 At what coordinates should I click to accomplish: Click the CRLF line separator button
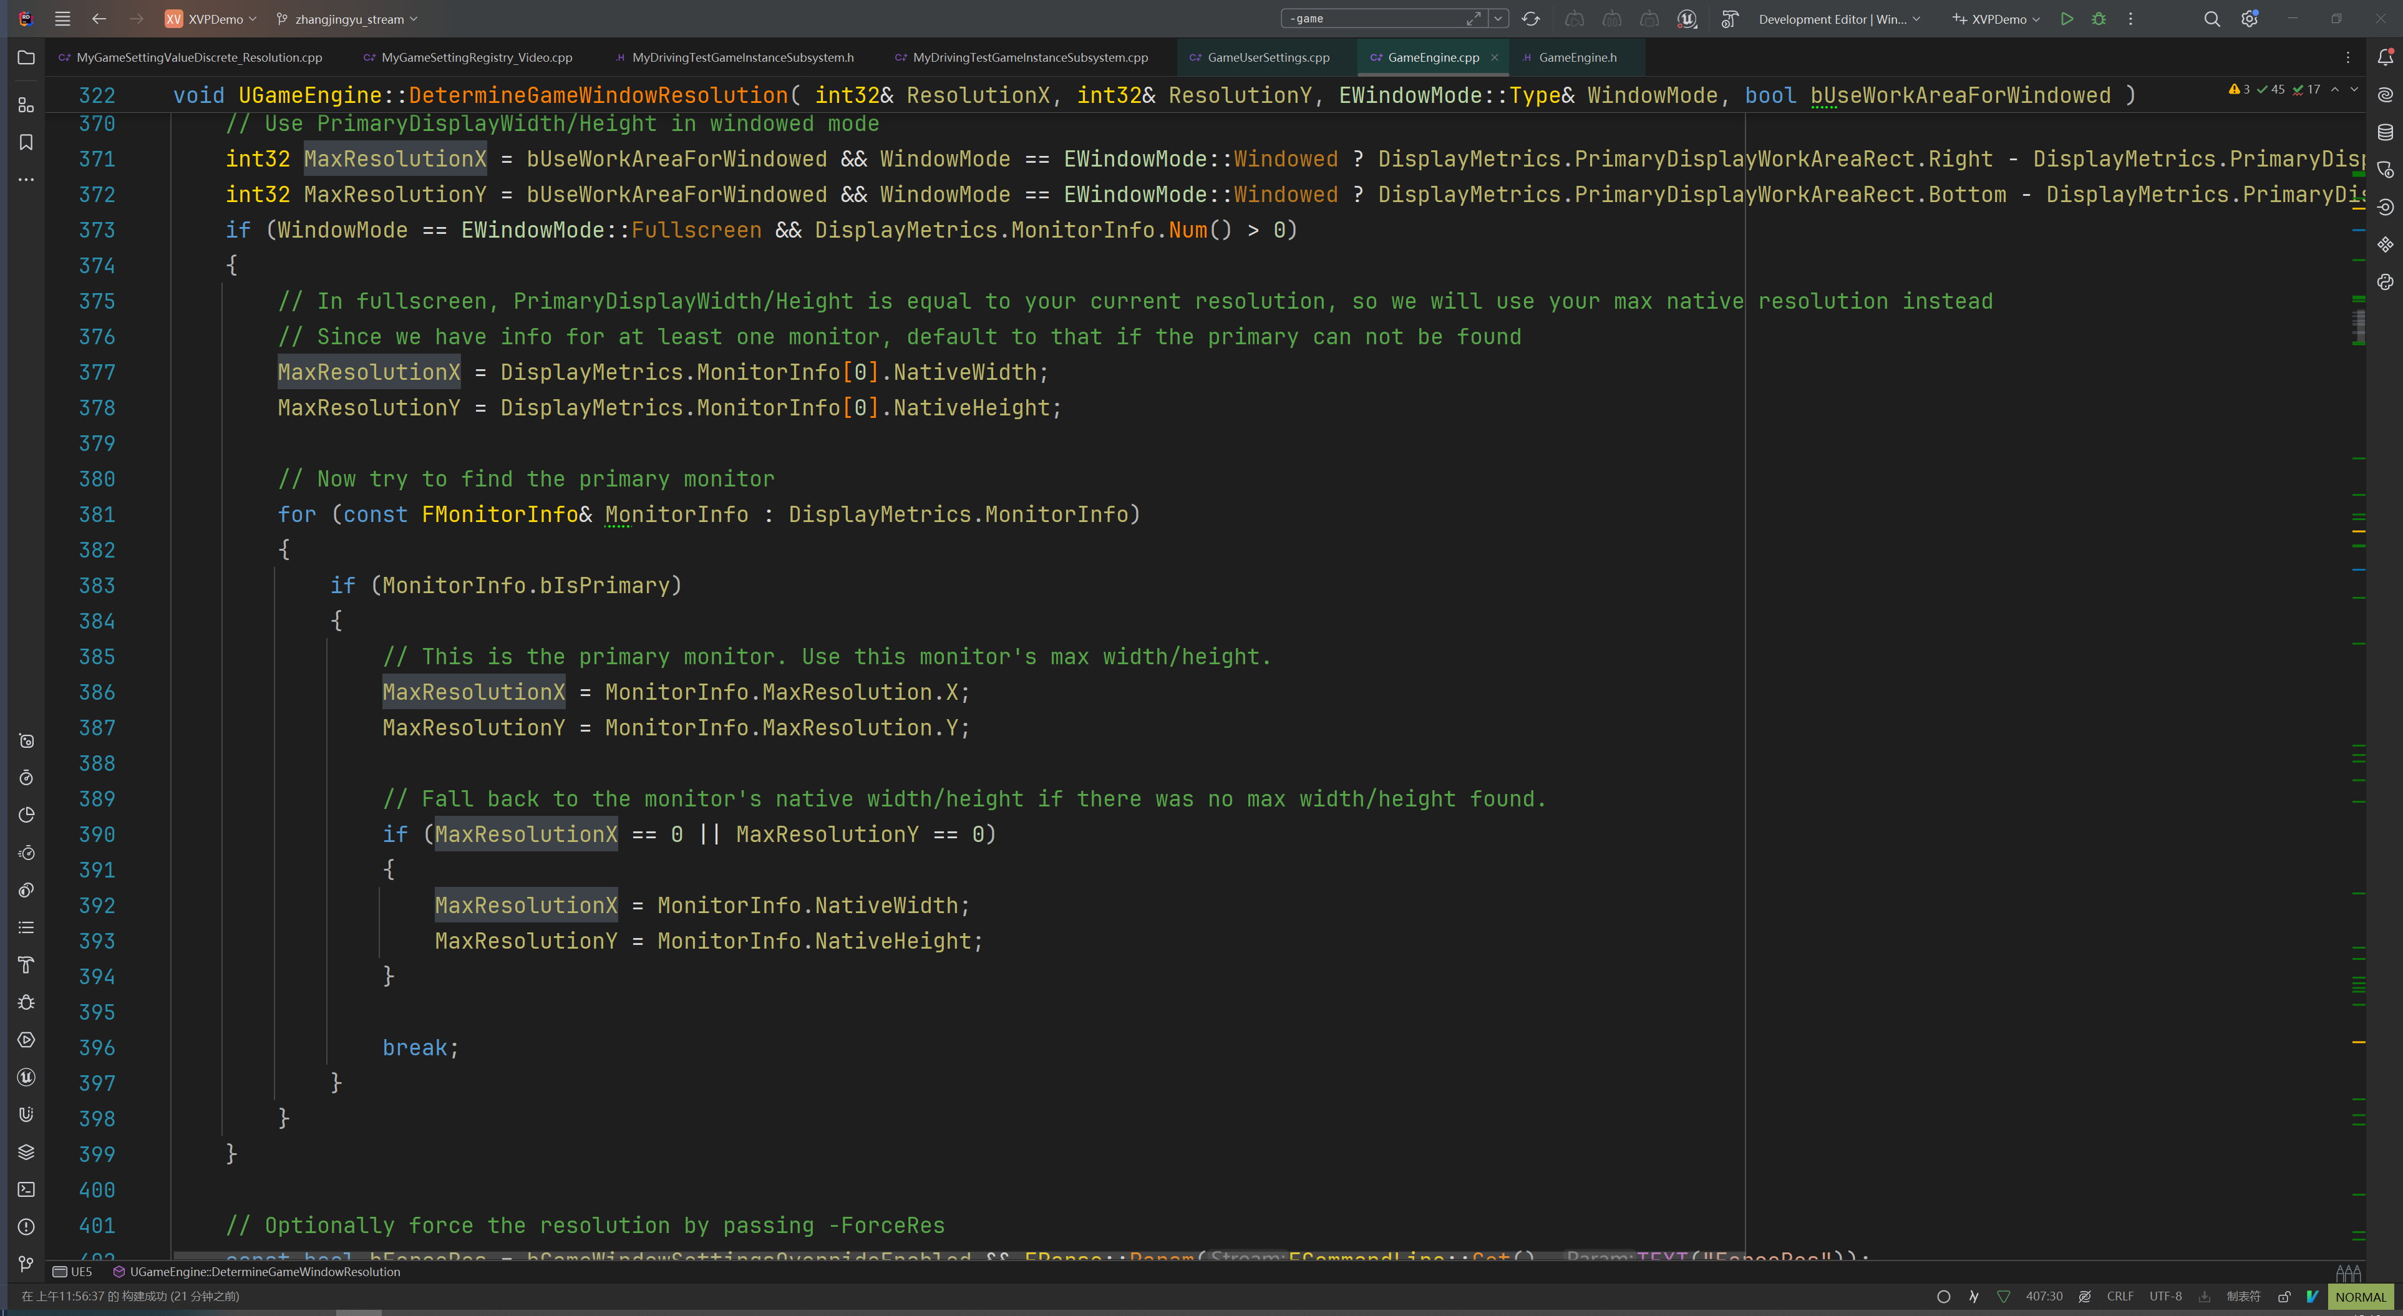[2119, 1297]
